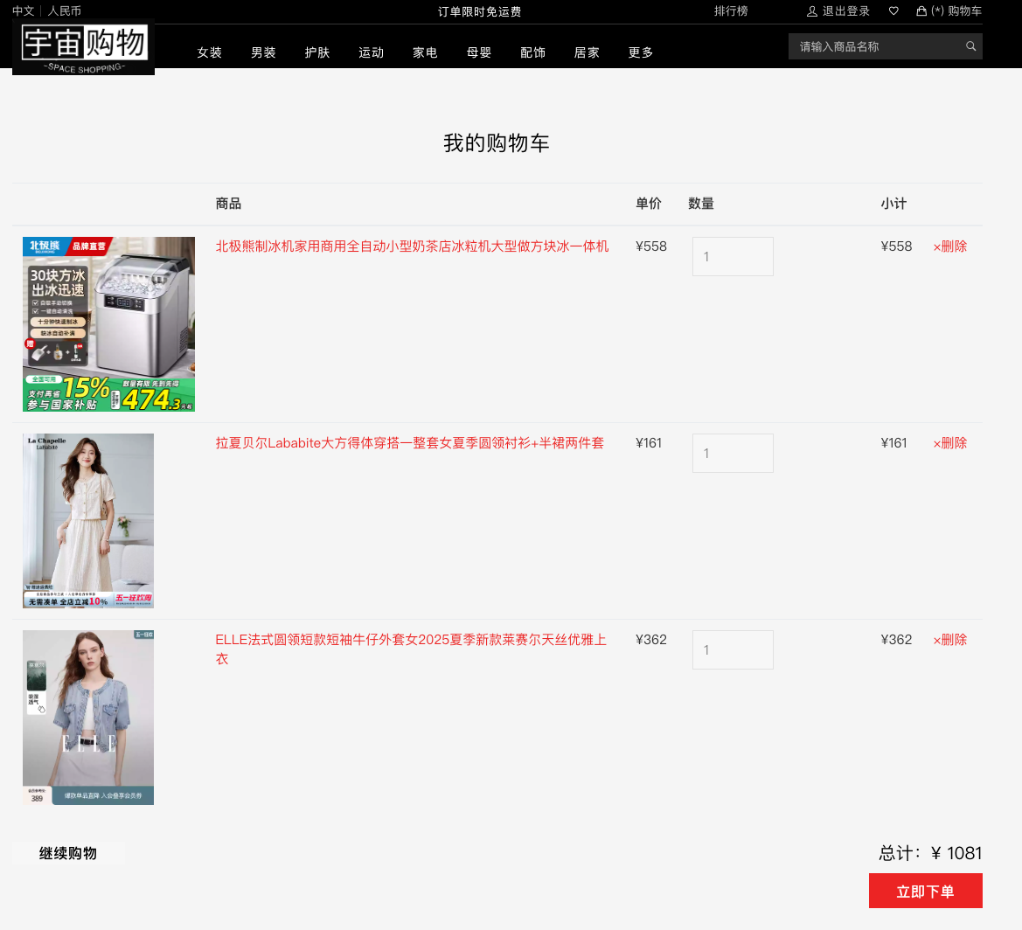Open the 女装 category menu

(210, 52)
